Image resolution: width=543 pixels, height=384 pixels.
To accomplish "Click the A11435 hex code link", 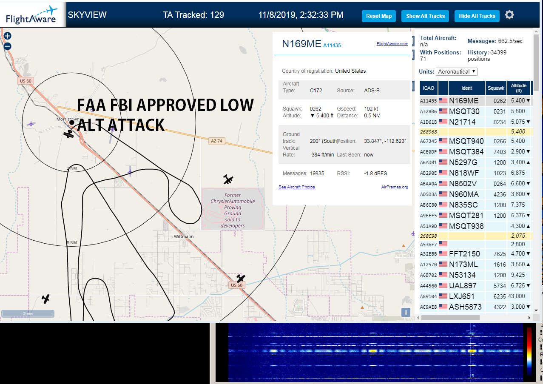I will coord(332,45).
